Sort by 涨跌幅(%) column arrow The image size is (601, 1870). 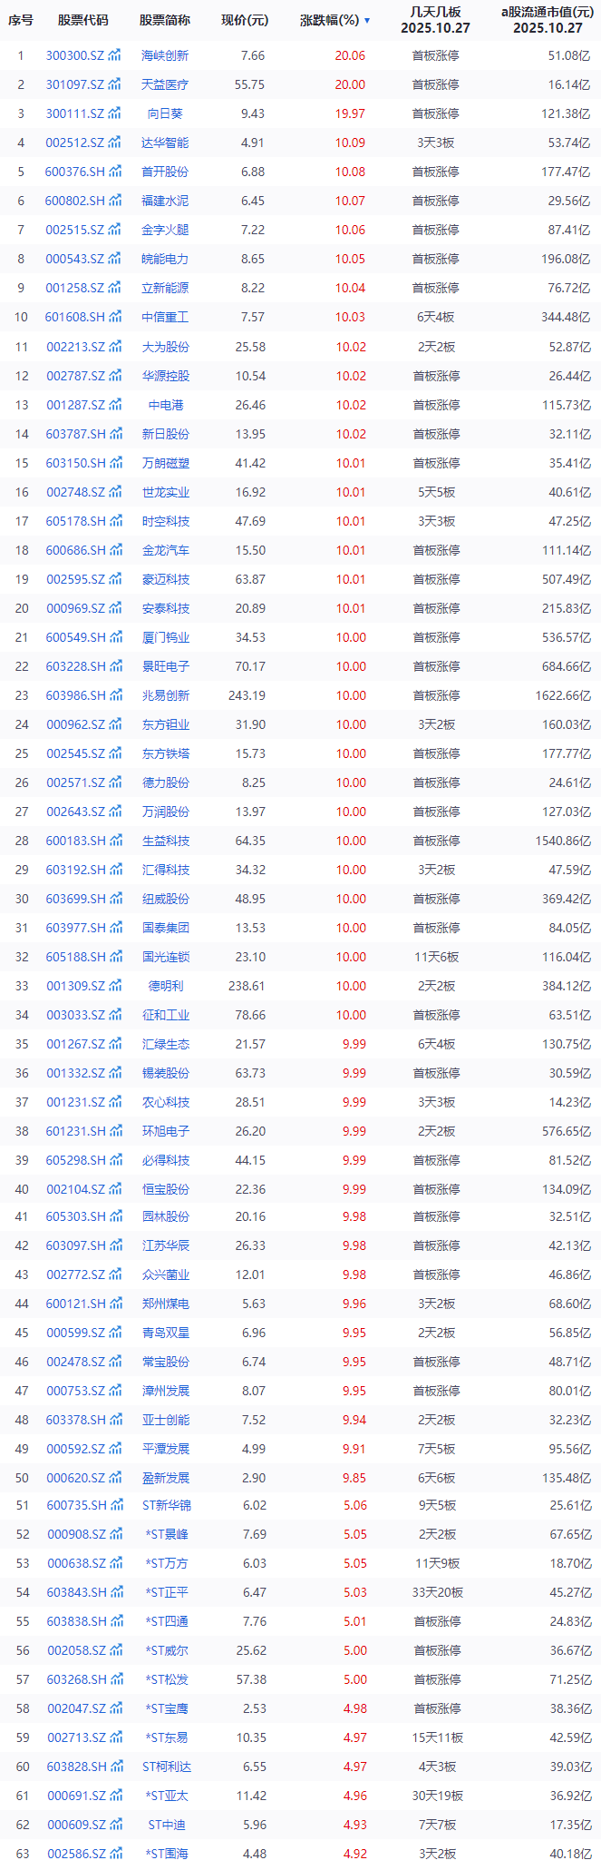pyautogui.click(x=367, y=20)
